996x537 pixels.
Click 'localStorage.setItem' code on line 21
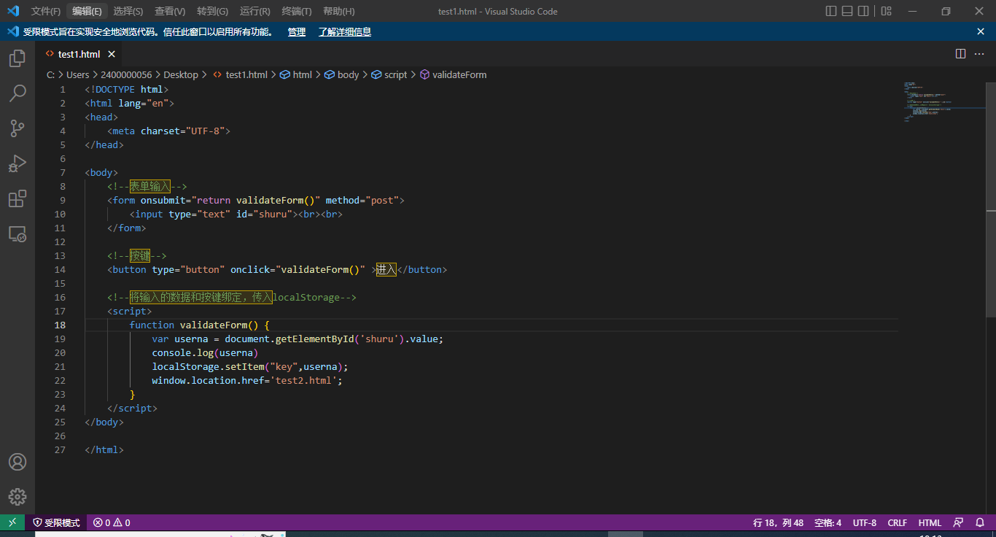click(x=208, y=366)
